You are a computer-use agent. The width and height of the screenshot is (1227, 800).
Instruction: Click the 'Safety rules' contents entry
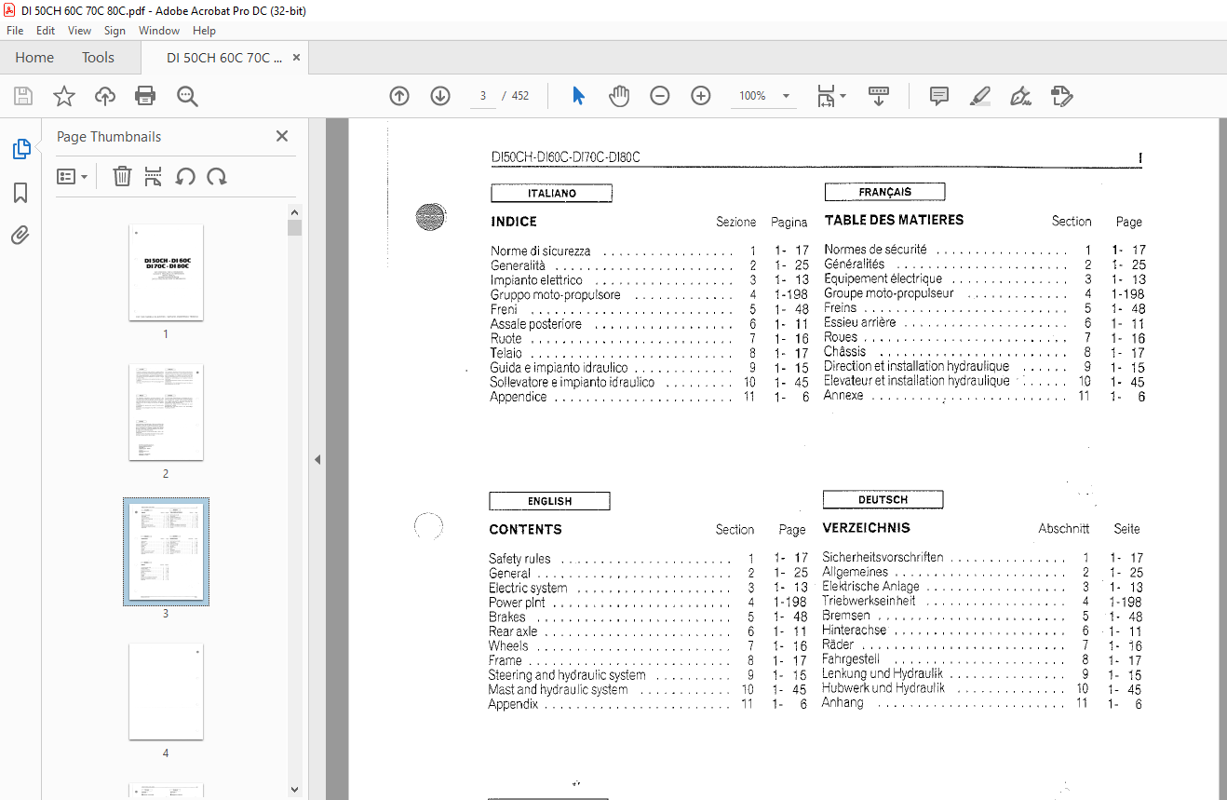pyautogui.click(x=519, y=559)
